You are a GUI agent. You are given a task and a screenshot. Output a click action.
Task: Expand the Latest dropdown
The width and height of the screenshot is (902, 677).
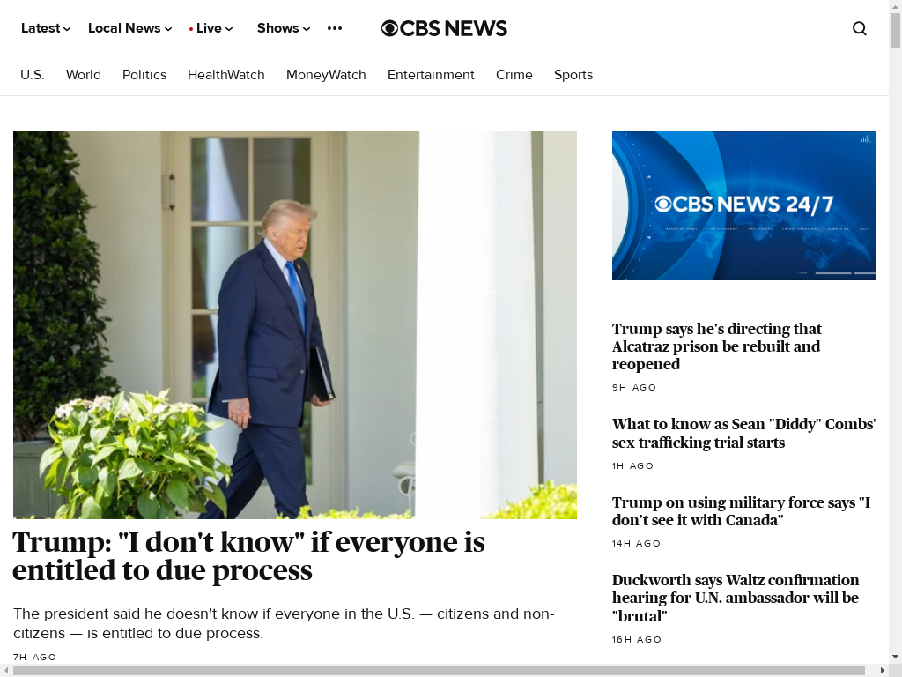46,28
